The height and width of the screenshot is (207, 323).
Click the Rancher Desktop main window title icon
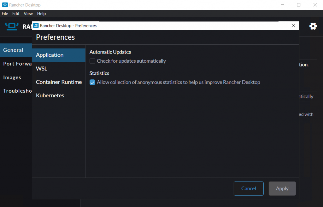5,5
